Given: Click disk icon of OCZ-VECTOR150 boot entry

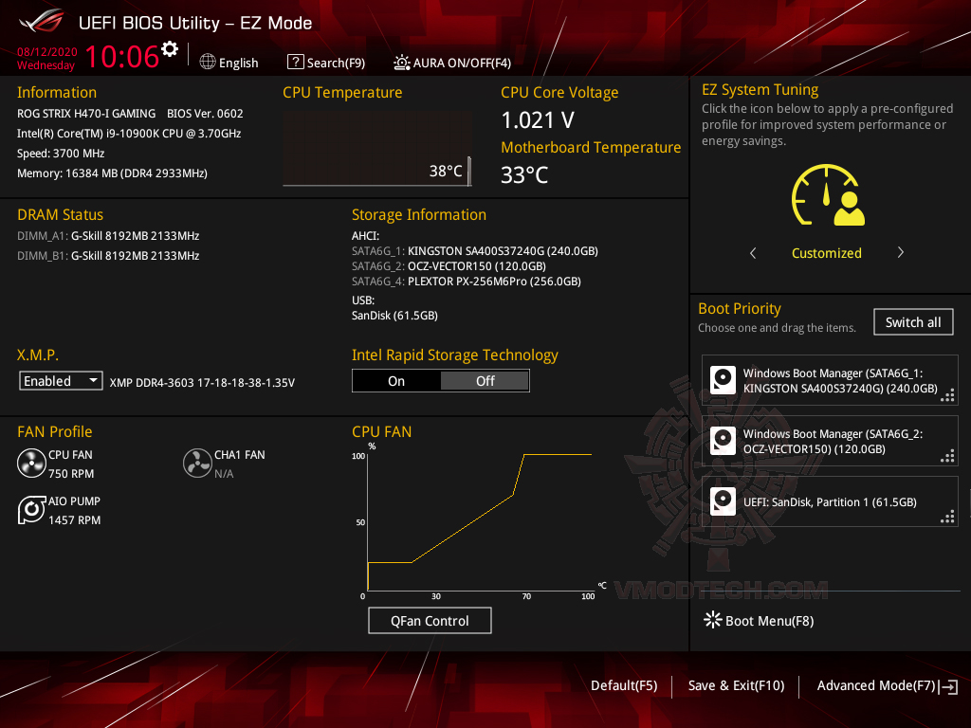Looking at the screenshot, I should (723, 441).
